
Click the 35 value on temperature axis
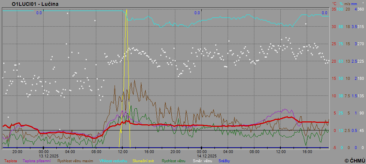333,9
